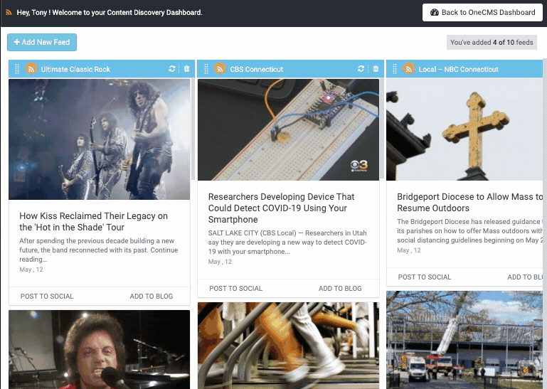Screen dimensions: 547x389
Task: Click the CBS Connecticut RSS icon
Action: click(220, 69)
